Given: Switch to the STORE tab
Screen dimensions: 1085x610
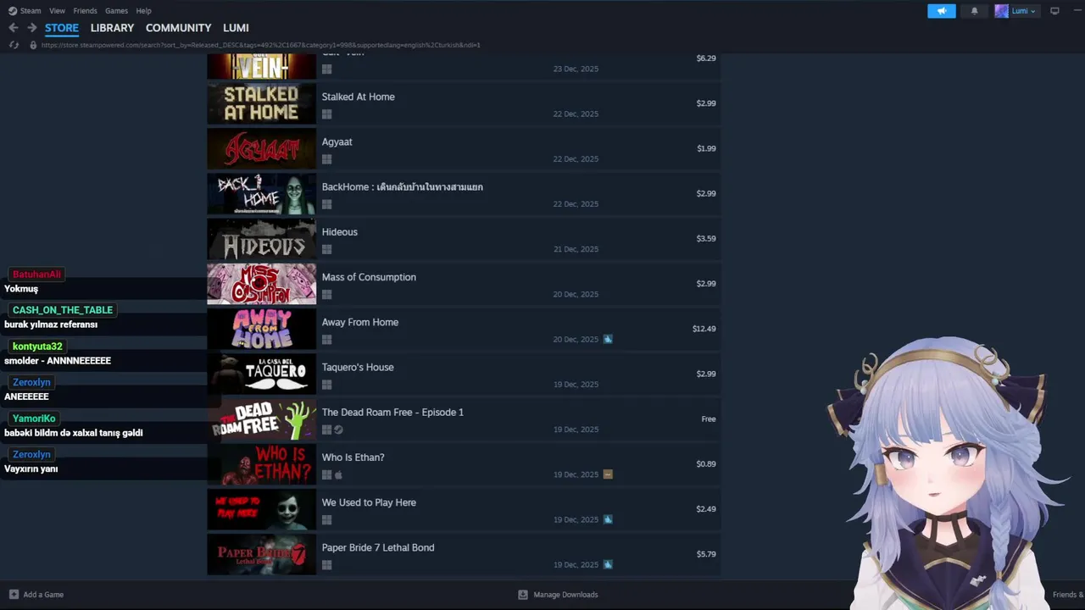Looking at the screenshot, I should (62, 28).
